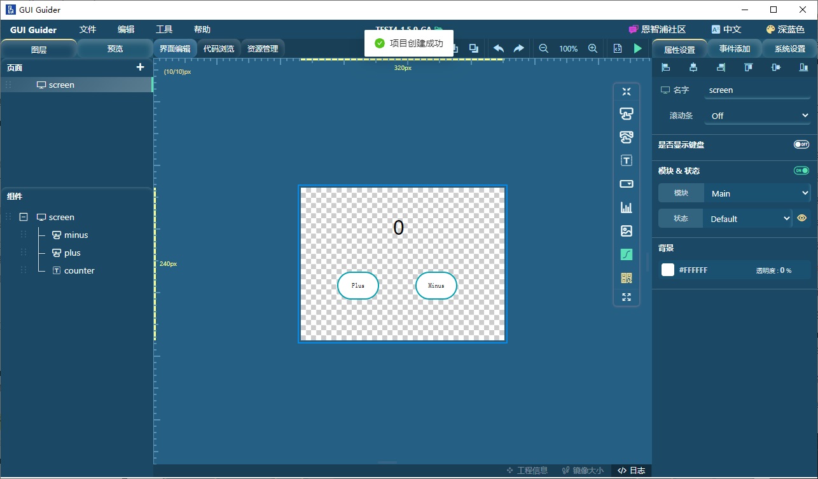Select the chart widget icon
Image resolution: width=818 pixels, height=479 pixels.
click(x=626, y=207)
